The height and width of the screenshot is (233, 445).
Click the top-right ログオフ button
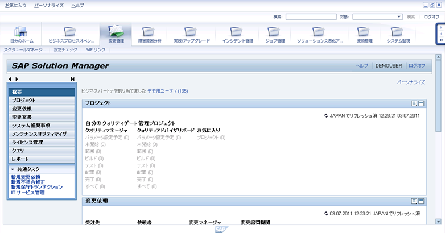432,16
